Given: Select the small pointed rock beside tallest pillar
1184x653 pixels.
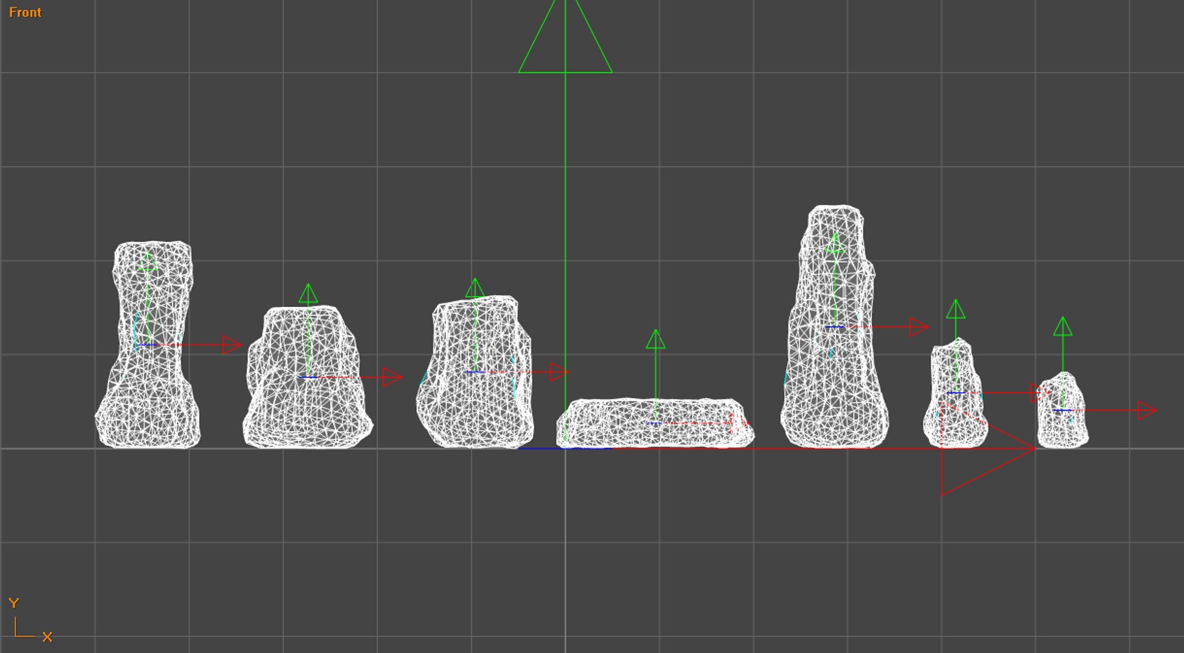Looking at the screenshot, I should coord(955,393).
